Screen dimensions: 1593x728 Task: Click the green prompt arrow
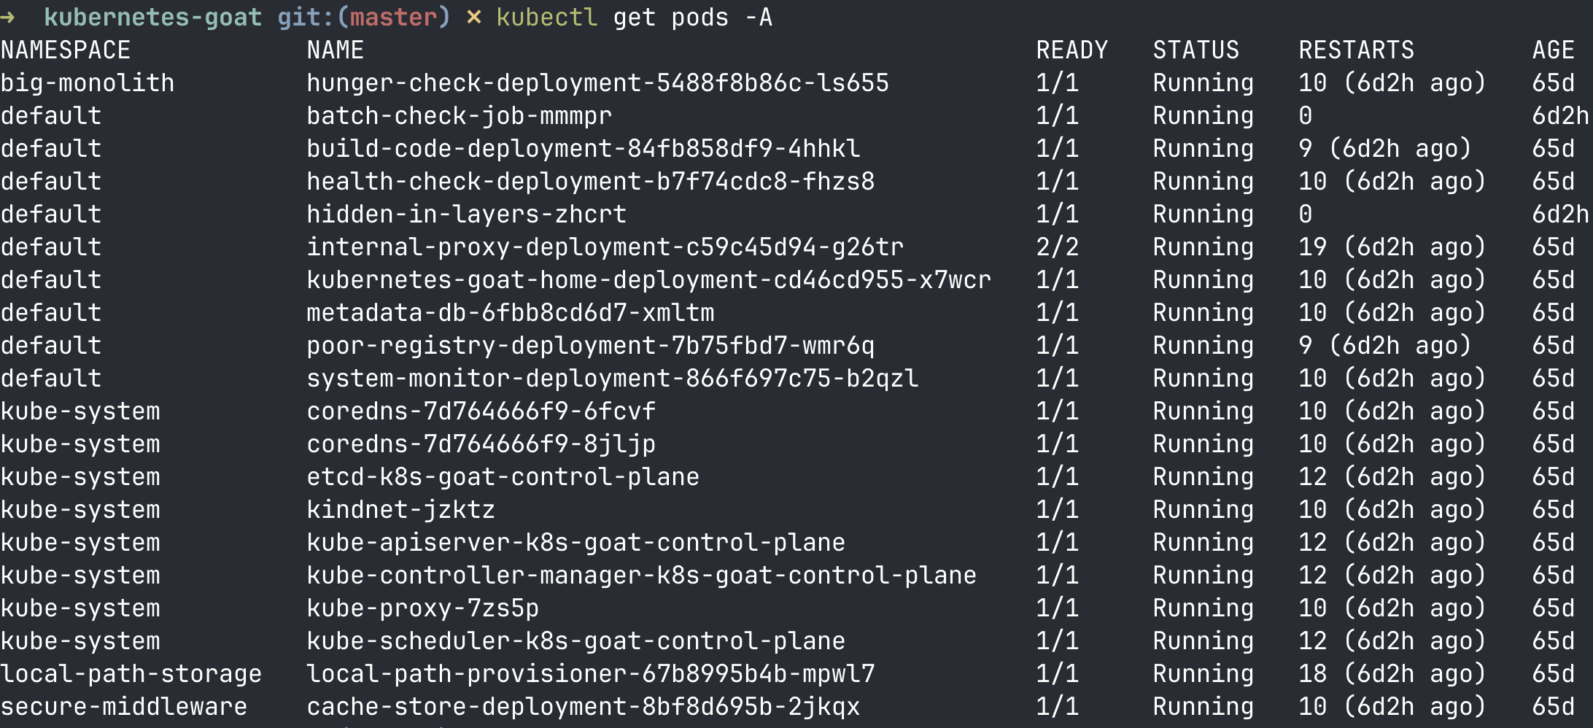(9, 17)
